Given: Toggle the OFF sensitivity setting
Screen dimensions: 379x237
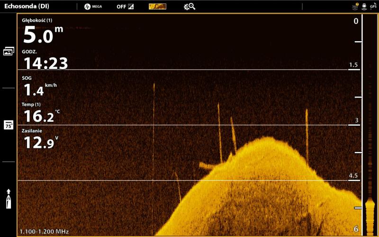Looking at the screenshot, I should (x=125, y=7).
